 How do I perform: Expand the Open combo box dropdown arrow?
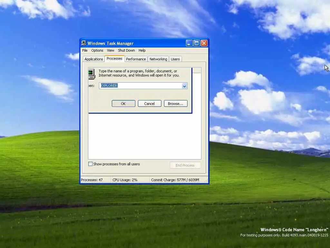[184, 86]
